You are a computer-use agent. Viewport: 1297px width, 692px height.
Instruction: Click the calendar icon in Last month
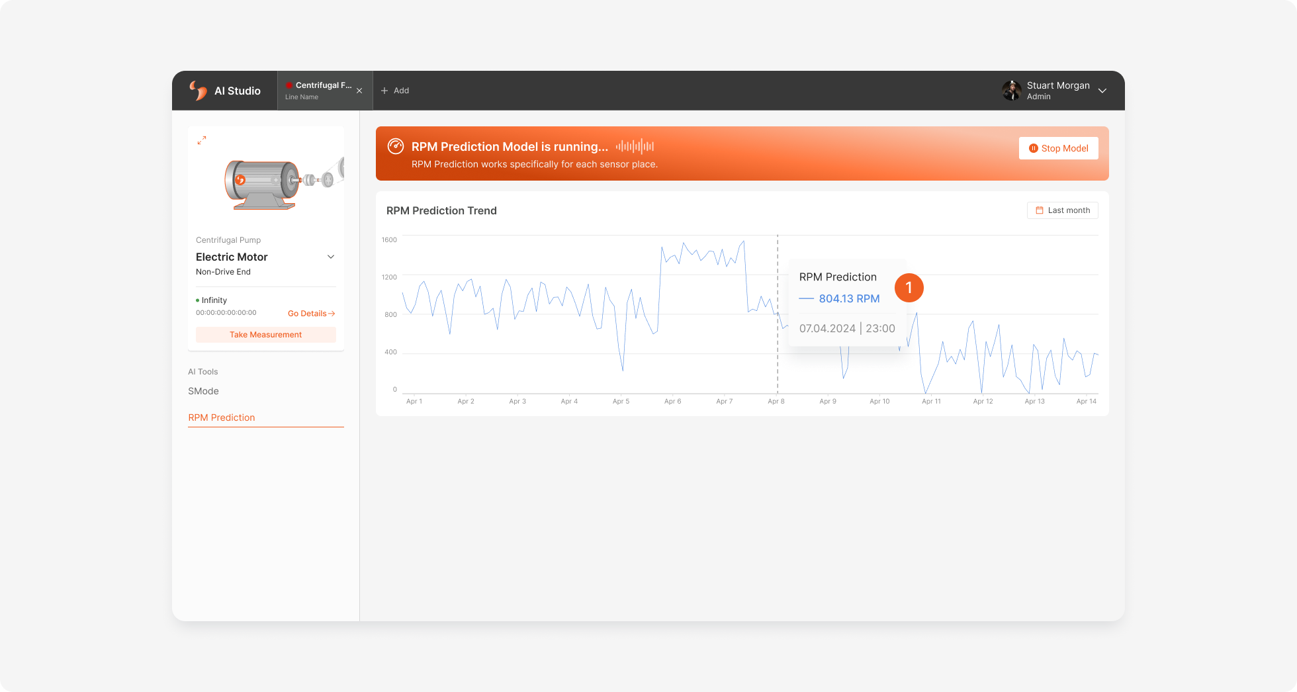(x=1040, y=210)
